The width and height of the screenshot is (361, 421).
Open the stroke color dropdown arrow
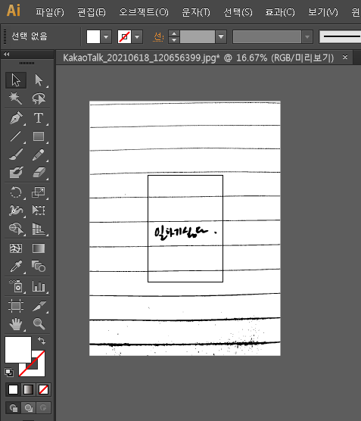coord(137,37)
